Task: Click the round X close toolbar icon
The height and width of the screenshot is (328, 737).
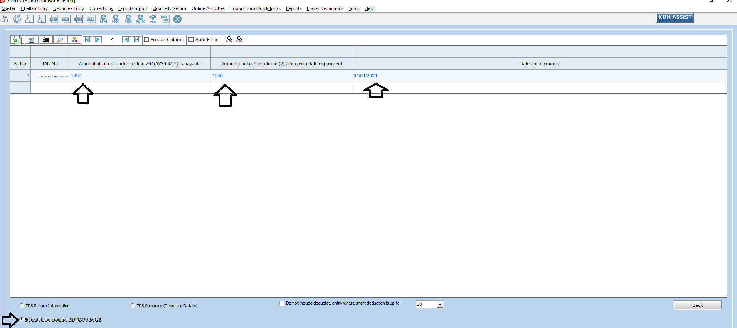Action: tap(177, 19)
